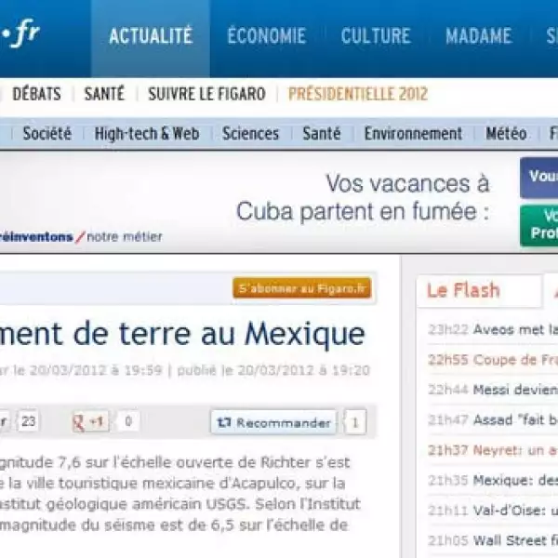Click the tweet count 23
Screen dimensions: 558x558
28,421
